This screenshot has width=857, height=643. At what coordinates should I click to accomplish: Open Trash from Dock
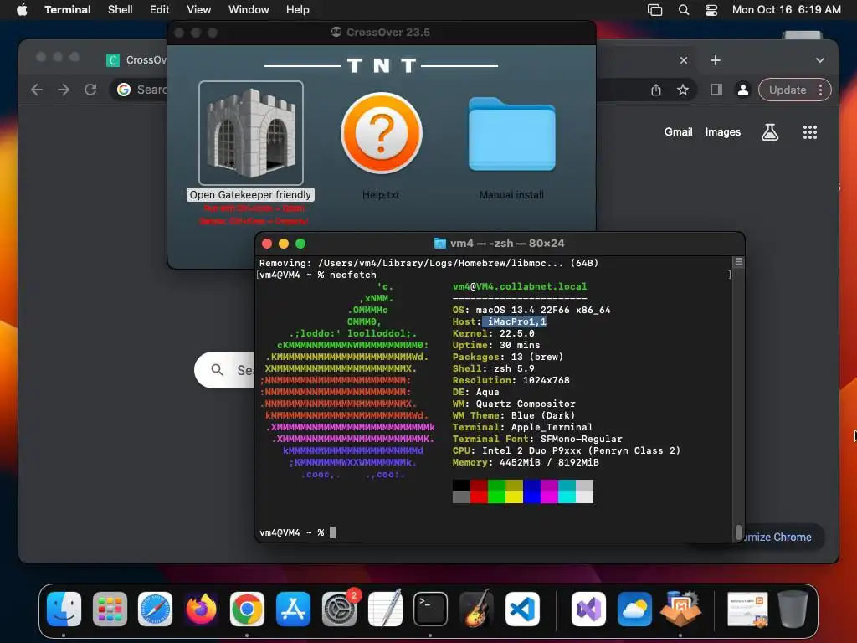point(793,609)
